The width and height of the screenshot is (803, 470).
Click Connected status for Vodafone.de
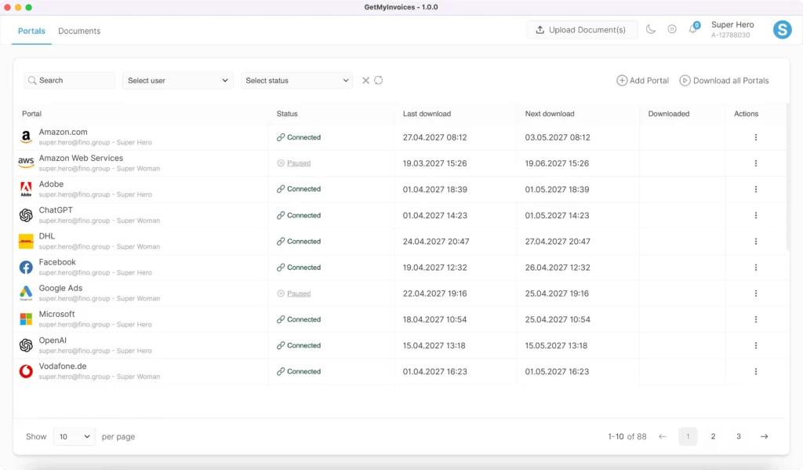click(x=299, y=372)
